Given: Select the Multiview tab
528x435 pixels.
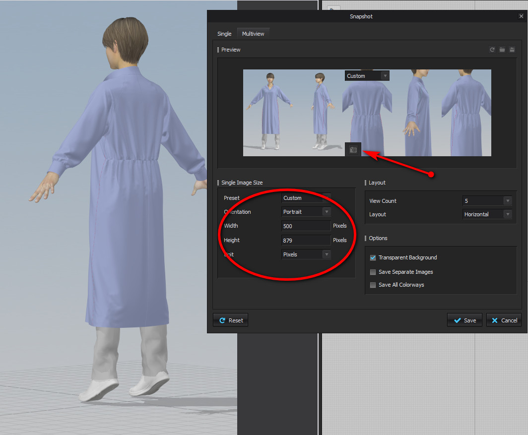Looking at the screenshot, I should [x=253, y=34].
